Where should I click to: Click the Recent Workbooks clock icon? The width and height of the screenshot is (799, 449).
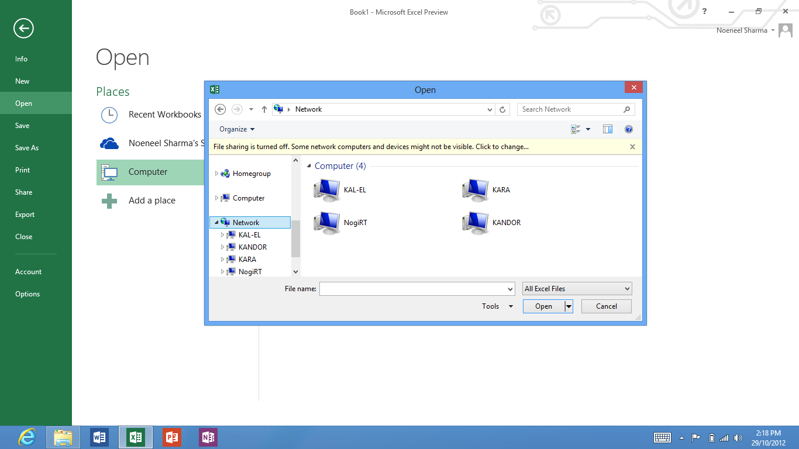tap(109, 115)
